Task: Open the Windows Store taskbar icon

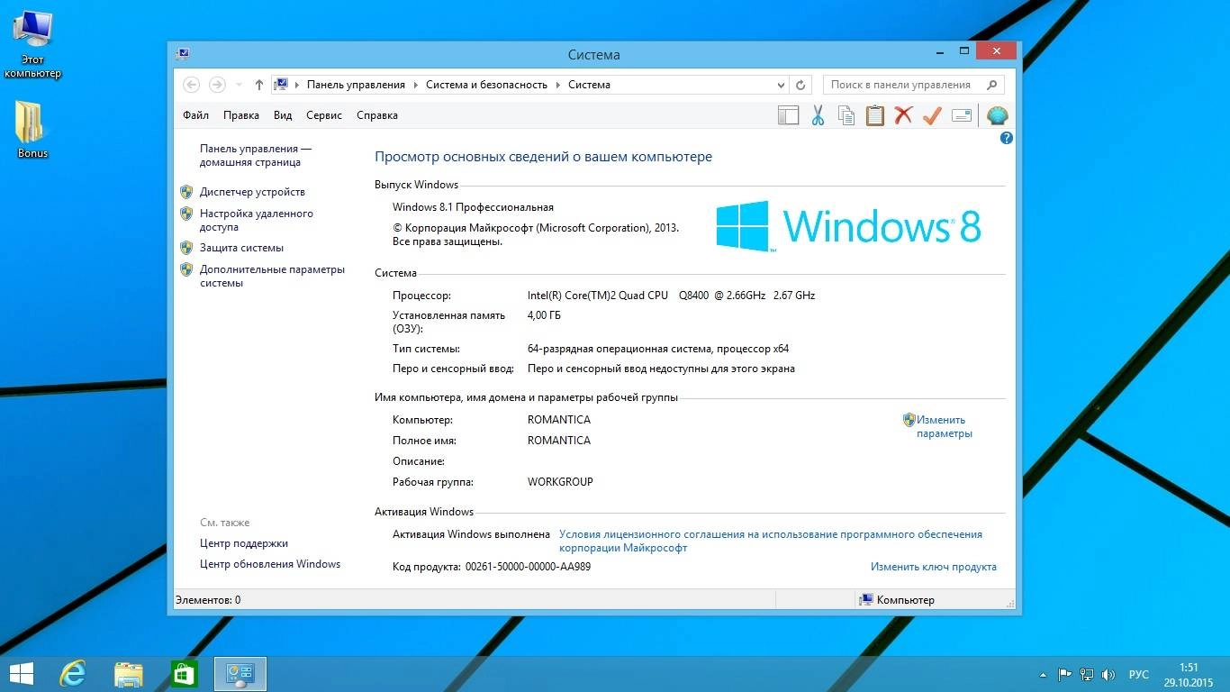Action: (185, 673)
